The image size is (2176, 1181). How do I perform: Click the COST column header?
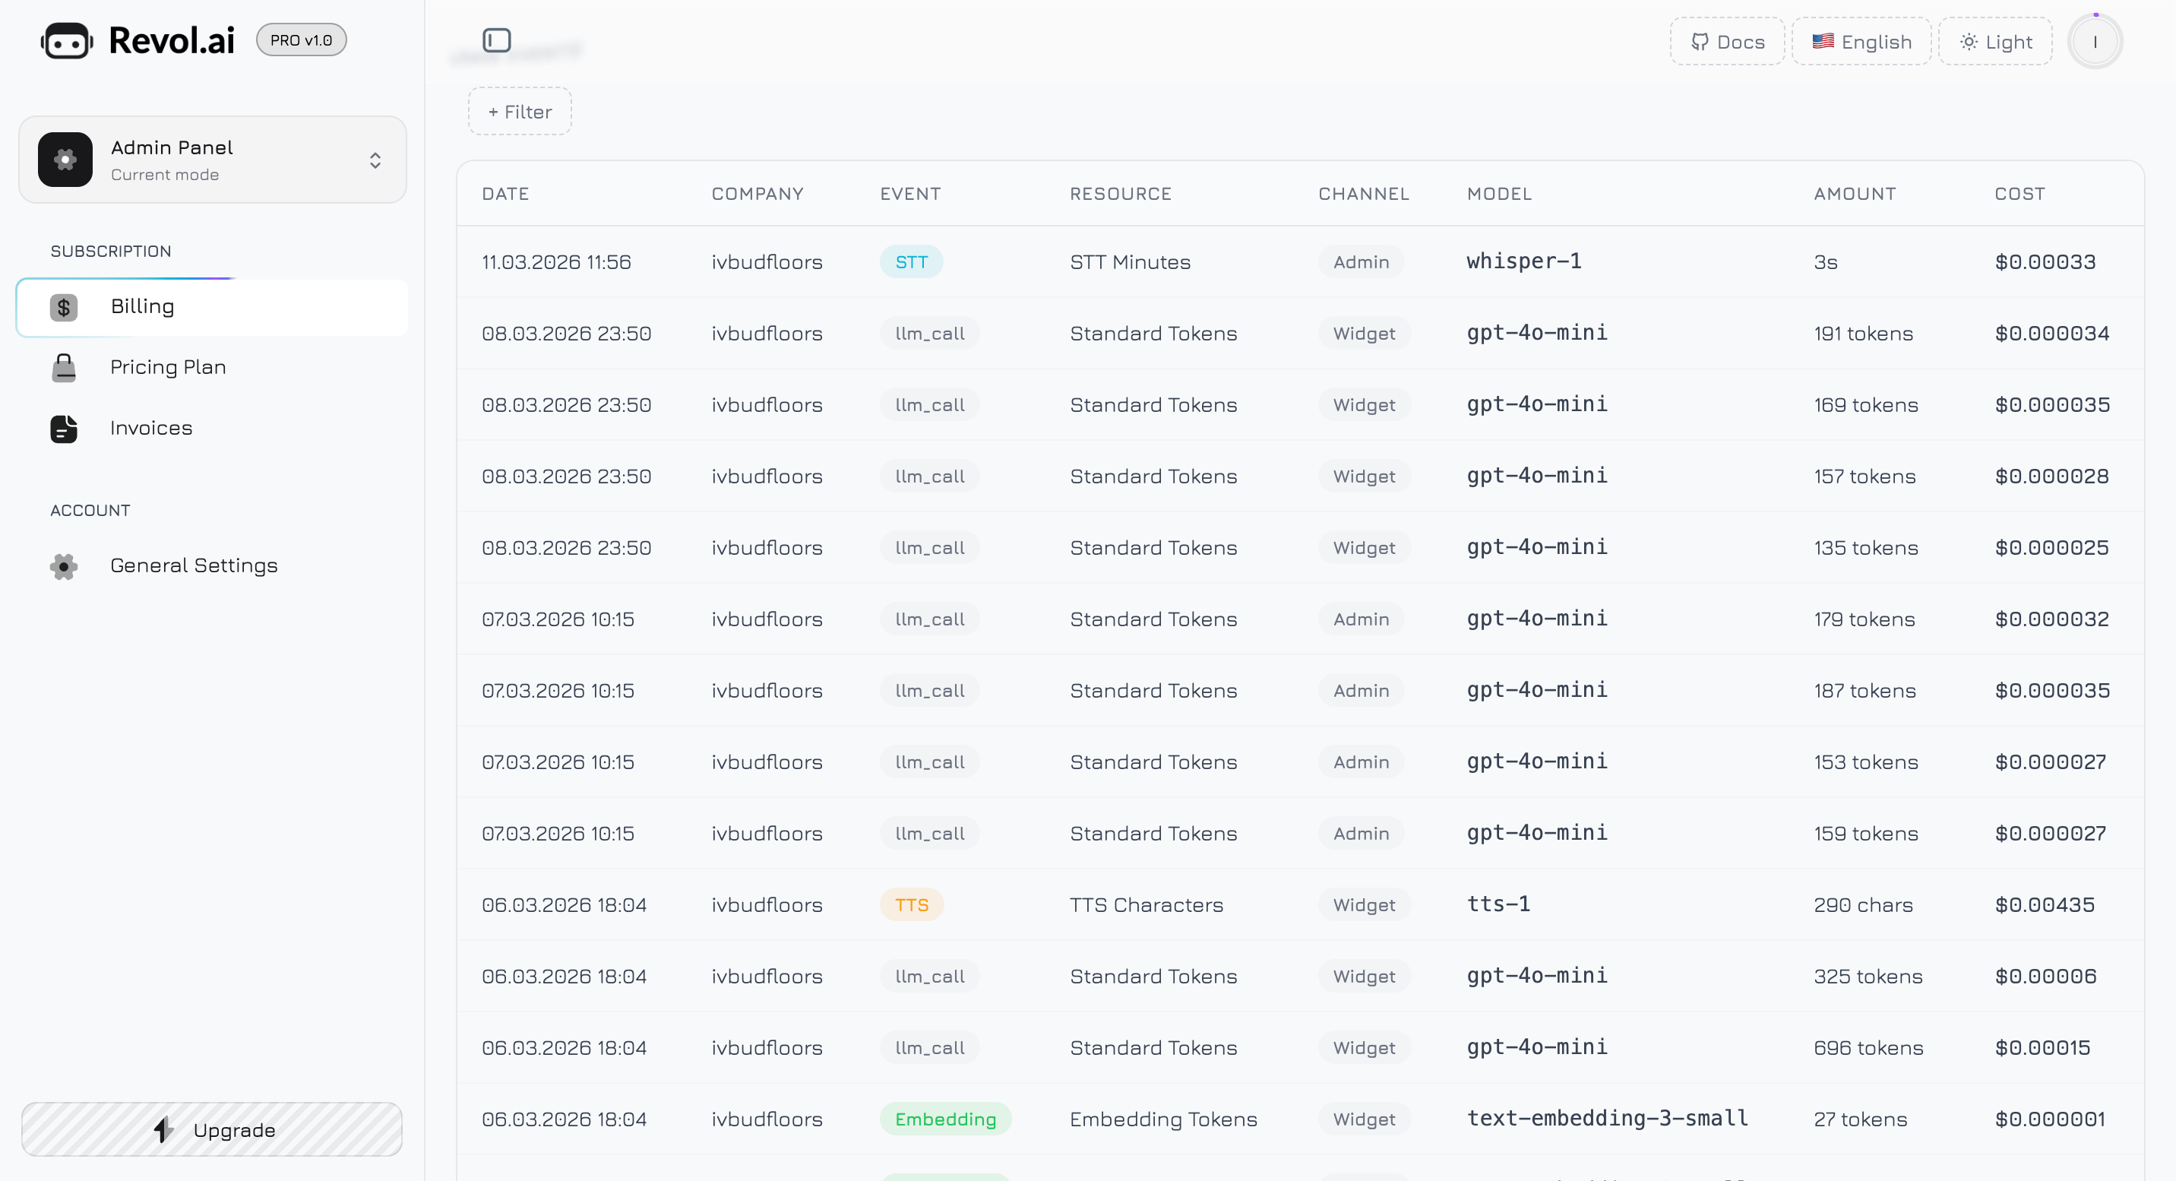point(2019,194)
